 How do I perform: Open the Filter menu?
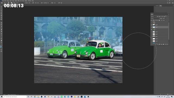pos(18,1)
